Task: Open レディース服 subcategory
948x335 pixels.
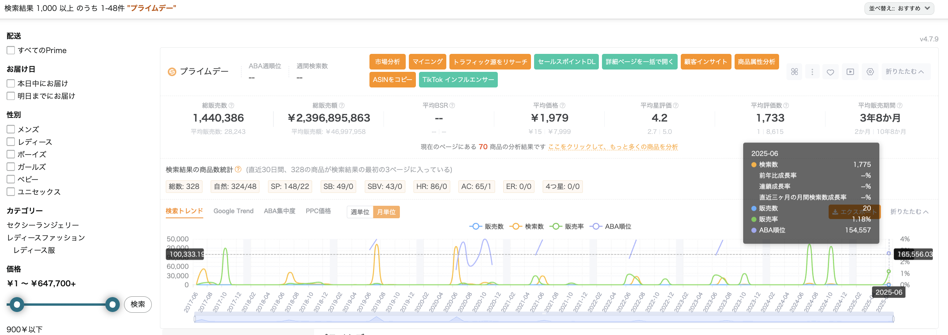Action: tap(34, 250)
